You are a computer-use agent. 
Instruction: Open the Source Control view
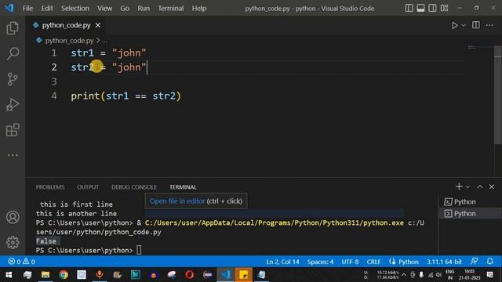click(x=13, y=79)
